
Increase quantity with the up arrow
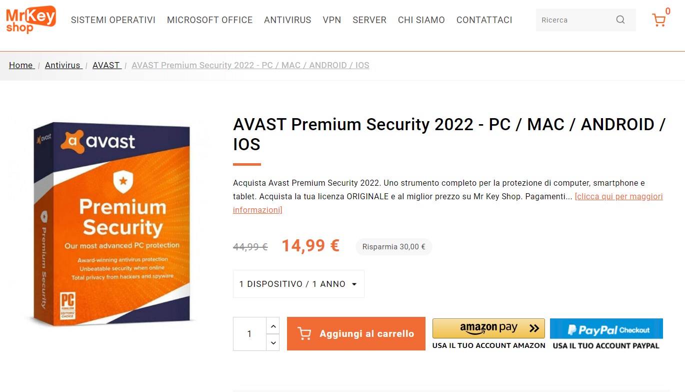click(273, 326)
